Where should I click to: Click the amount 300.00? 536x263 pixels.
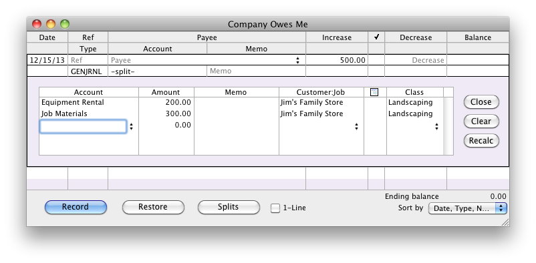178,113
